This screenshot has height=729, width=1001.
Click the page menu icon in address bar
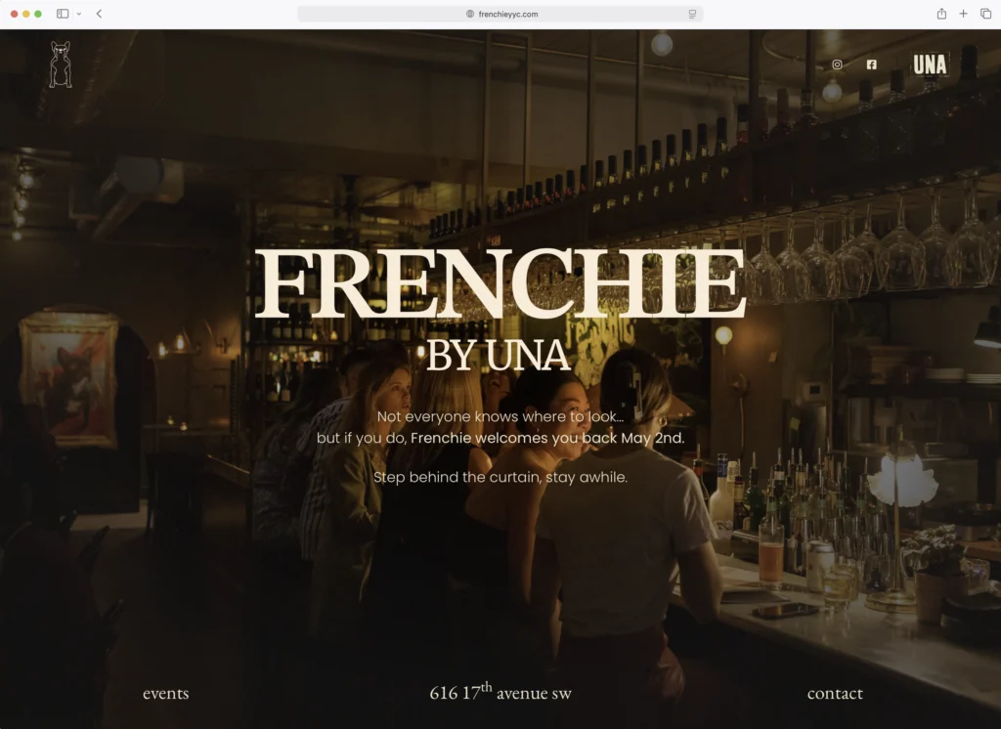pos(692,14)
